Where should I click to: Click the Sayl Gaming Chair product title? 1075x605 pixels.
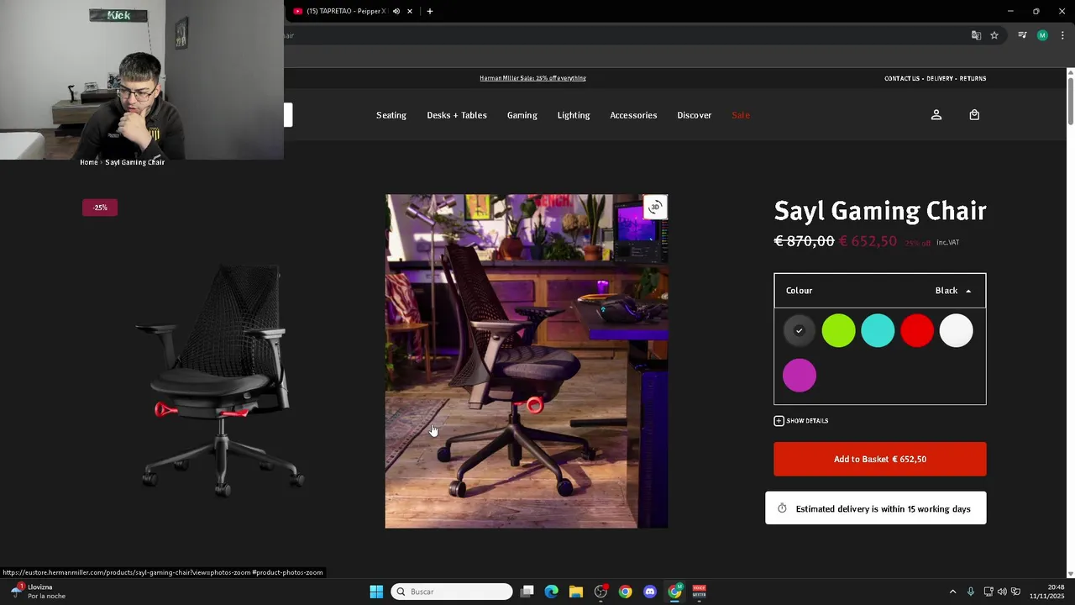coord(880,210)
